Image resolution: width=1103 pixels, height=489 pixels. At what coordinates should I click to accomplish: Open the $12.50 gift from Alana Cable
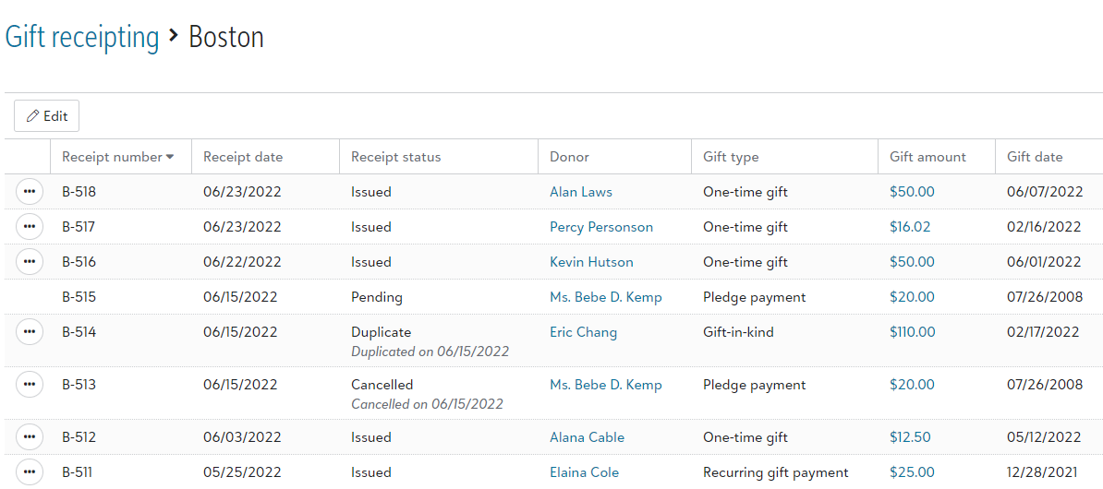(910, 437)
